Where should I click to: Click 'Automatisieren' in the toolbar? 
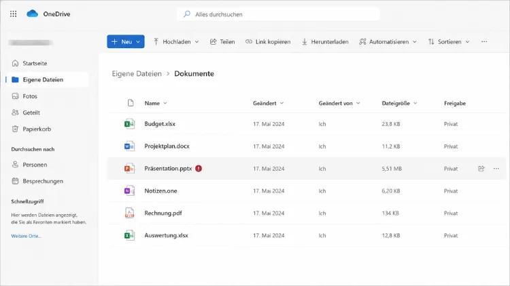click(x=388, y=42)
